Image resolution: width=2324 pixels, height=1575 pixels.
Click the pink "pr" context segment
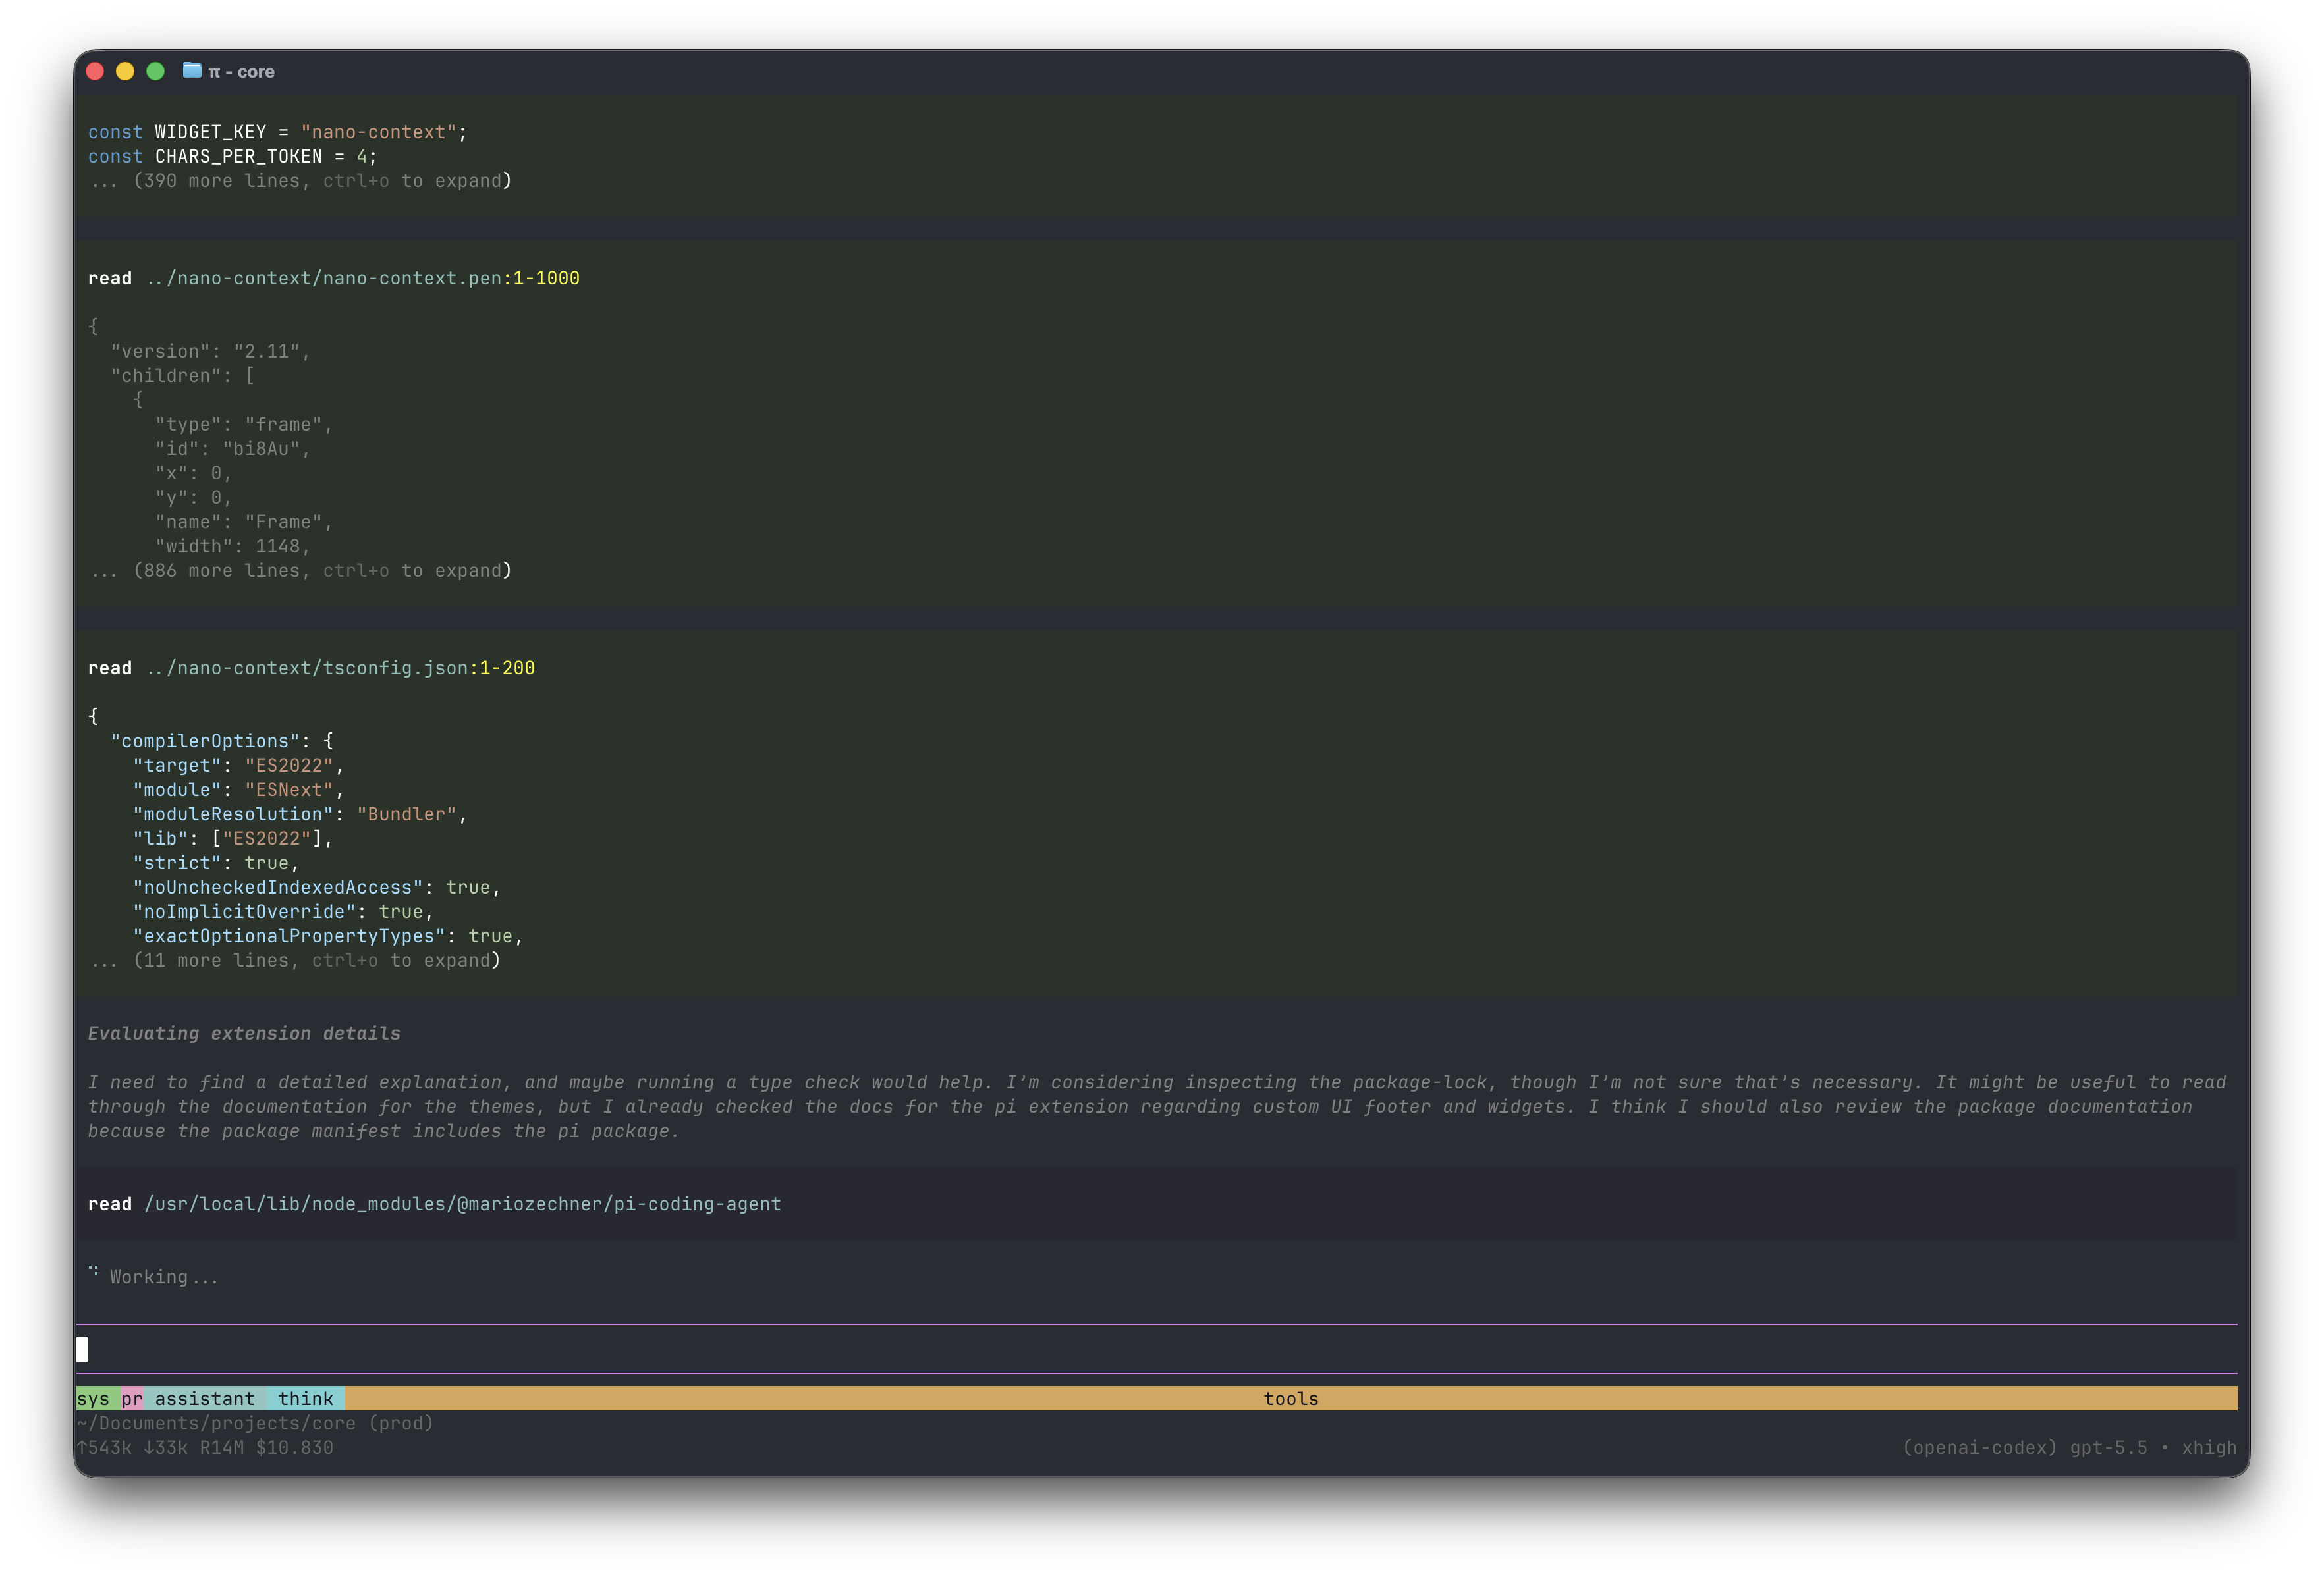[132, 1399]
